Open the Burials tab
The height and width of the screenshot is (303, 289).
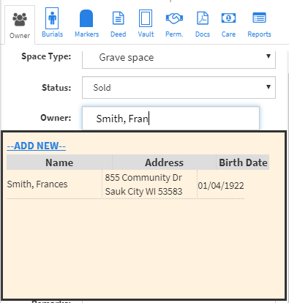click(52, 23)
